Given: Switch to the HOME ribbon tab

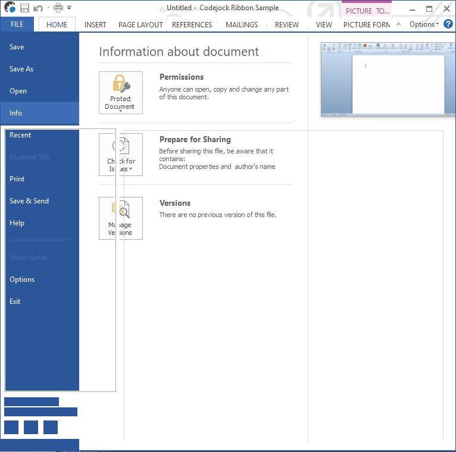Looking at the screenshot, I should point(57,25).
